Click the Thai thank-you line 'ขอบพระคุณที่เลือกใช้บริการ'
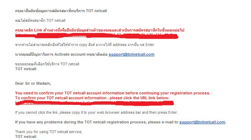251x140 pixels. tap(47, 64)
